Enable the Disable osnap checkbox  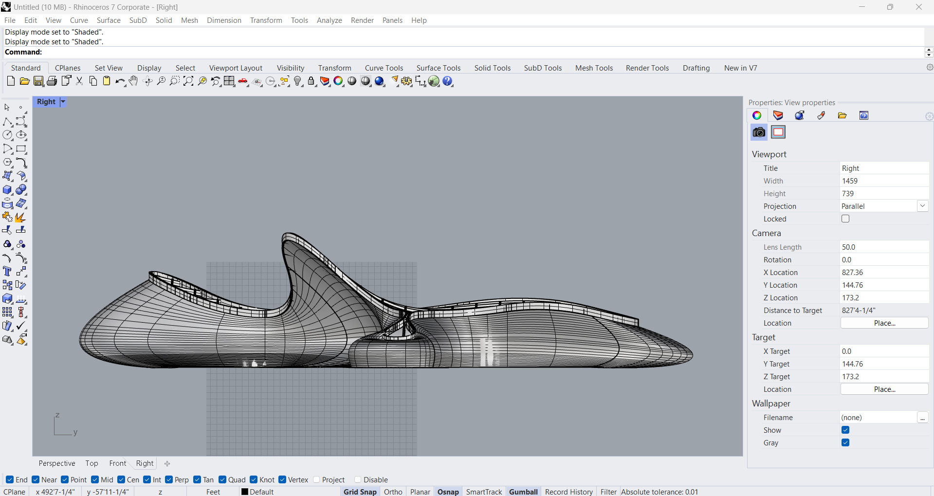point(358,480)
